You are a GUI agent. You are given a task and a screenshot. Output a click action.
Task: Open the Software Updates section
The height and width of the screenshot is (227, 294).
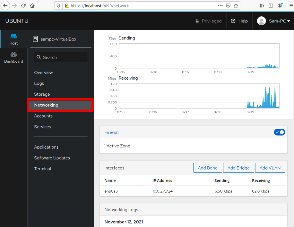tap(52, 158)
